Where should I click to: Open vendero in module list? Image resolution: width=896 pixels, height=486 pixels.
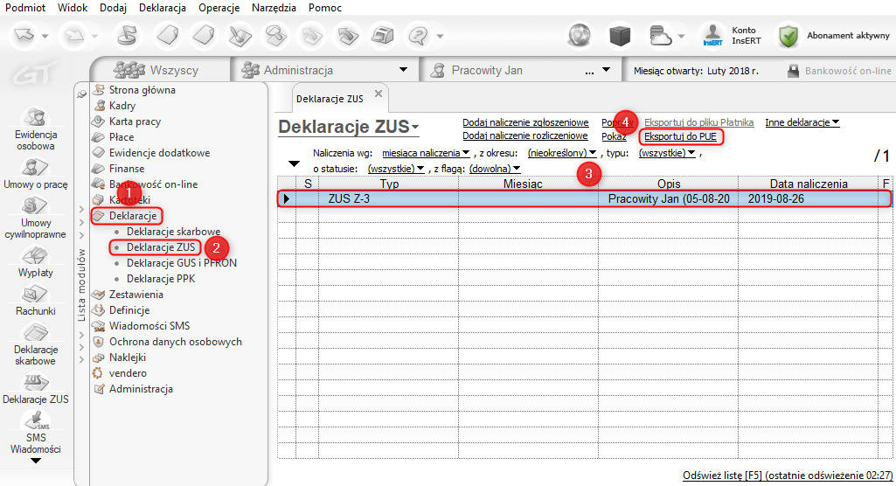point(128,373)
